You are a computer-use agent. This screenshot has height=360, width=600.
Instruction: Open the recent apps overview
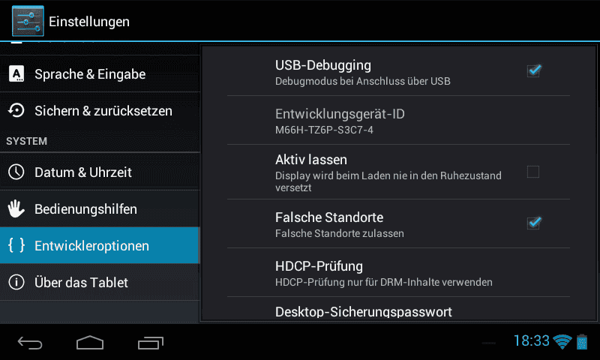click(x=151, y=343)
